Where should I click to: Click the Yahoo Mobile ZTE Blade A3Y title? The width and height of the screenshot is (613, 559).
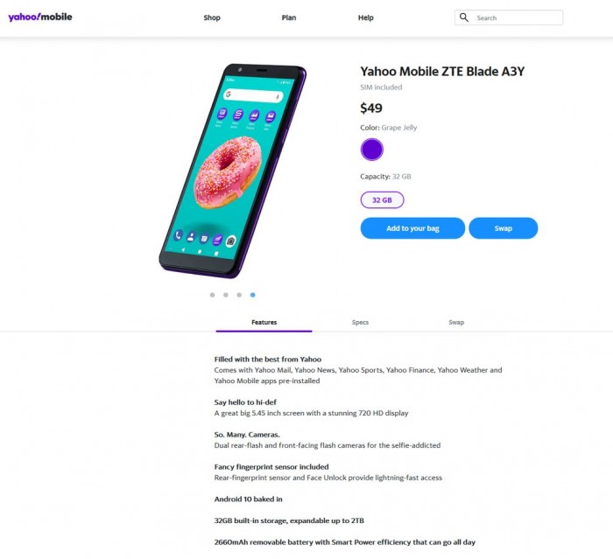coord(442,72)
